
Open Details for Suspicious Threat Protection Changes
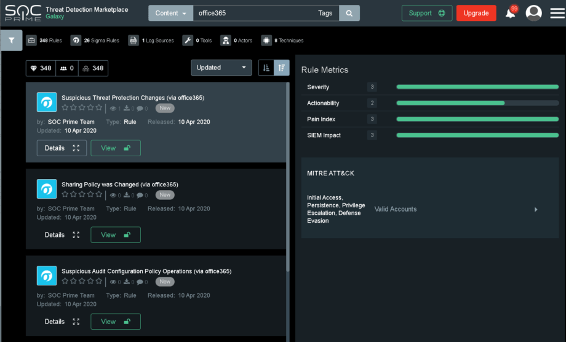[62, 148]
